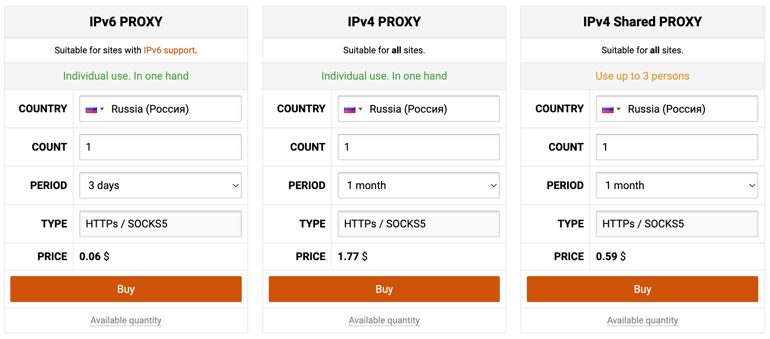Click the IPv6 proxy count field
770x339 pixels.
click(x=160, y=147)
